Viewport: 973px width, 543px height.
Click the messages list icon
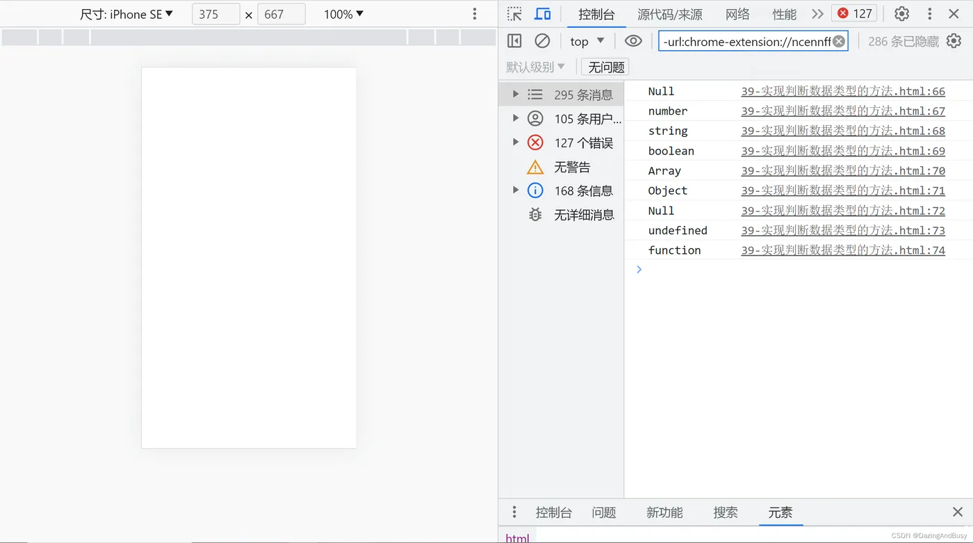(x=535, y=94)
